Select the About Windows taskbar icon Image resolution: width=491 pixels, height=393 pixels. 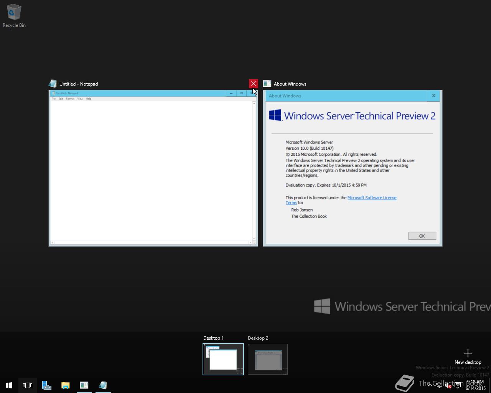(84, 385)
